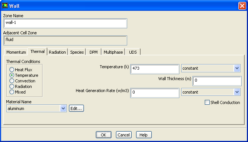Click the 'Heat Generation Rate (w/m3)' label
The height and width of the screenshot is (142, 248).
point(102,91)
